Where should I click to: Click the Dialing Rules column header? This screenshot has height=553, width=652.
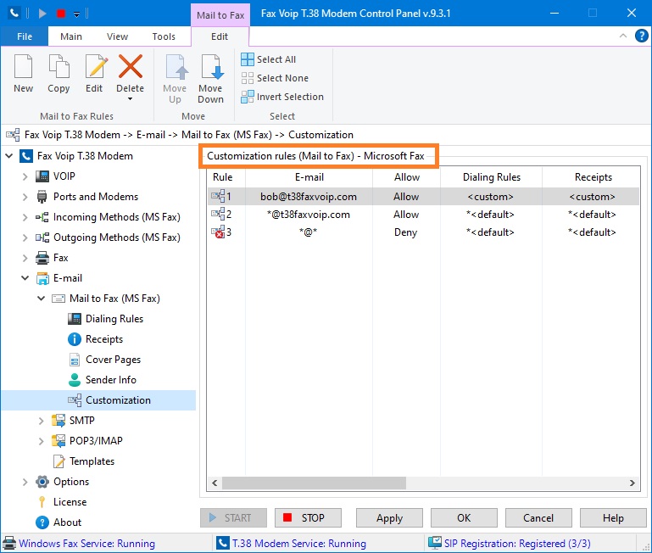click(491, 177)
